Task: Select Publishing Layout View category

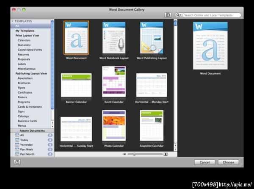Action: tap(31, 73)
